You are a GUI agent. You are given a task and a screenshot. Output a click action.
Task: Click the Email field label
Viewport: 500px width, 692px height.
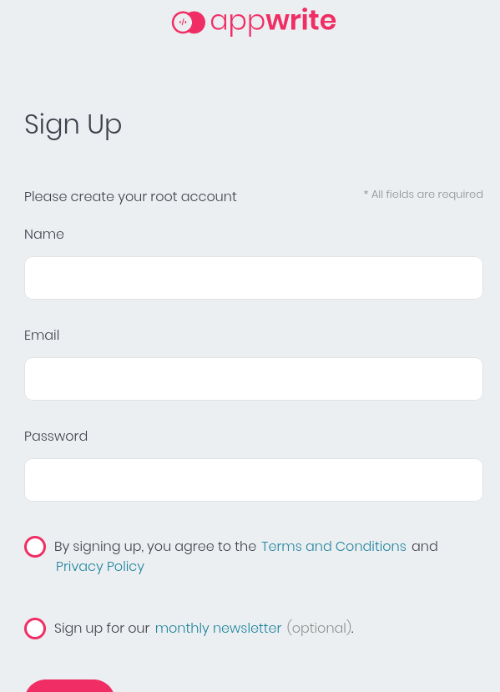[x=42, y=336]
